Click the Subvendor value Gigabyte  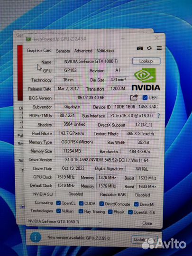[72, 107]
